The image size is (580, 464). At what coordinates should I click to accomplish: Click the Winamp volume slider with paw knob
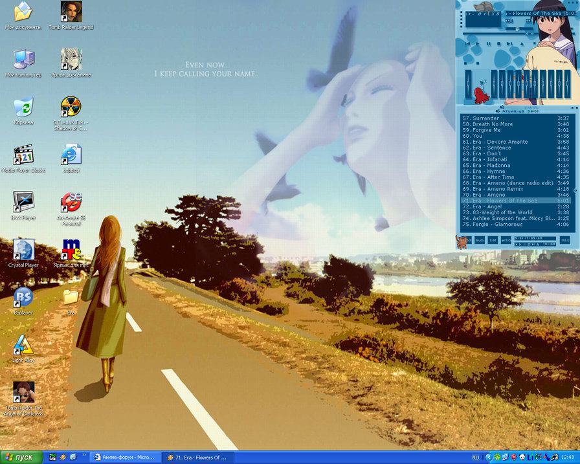pyautogui.click(x=519, y=29)
